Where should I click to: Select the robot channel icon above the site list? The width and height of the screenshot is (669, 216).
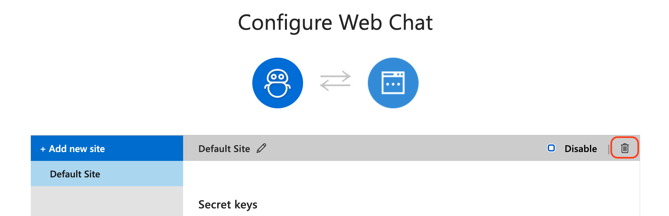[x=278, y=82]
